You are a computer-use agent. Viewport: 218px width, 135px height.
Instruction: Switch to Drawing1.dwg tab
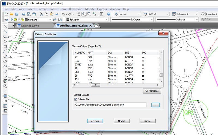pos(30,26)
